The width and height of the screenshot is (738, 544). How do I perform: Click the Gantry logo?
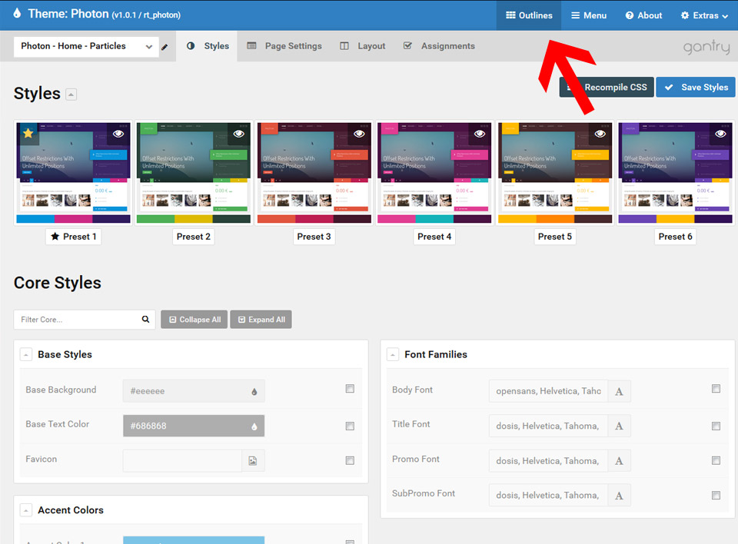click(x=706, y=47)
